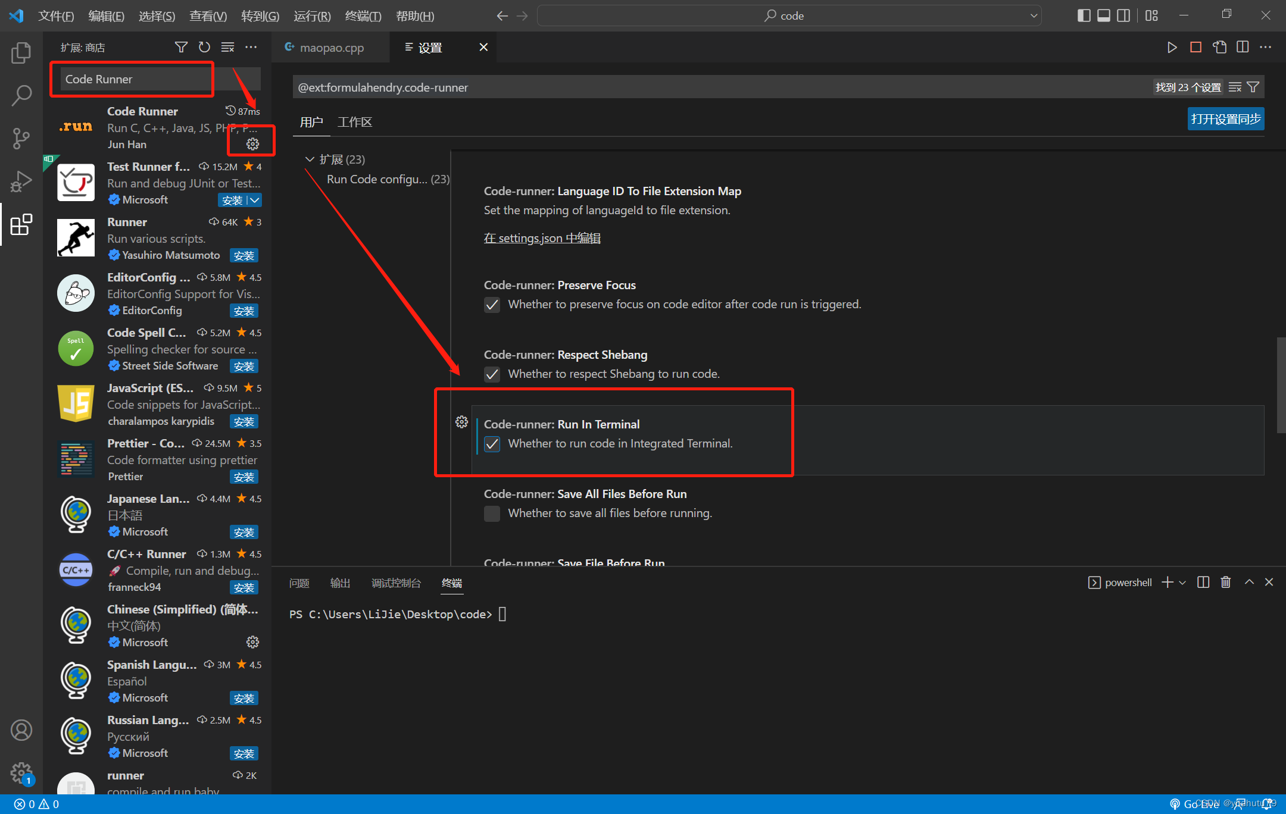1286x814 pixels.
Task: Install the Runner extension by Yasuhiro Matsumoto
Action: 244,256
